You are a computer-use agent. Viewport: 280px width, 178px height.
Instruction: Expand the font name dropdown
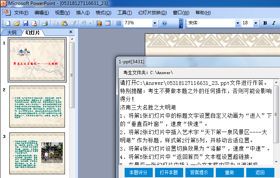click(237, 23)
